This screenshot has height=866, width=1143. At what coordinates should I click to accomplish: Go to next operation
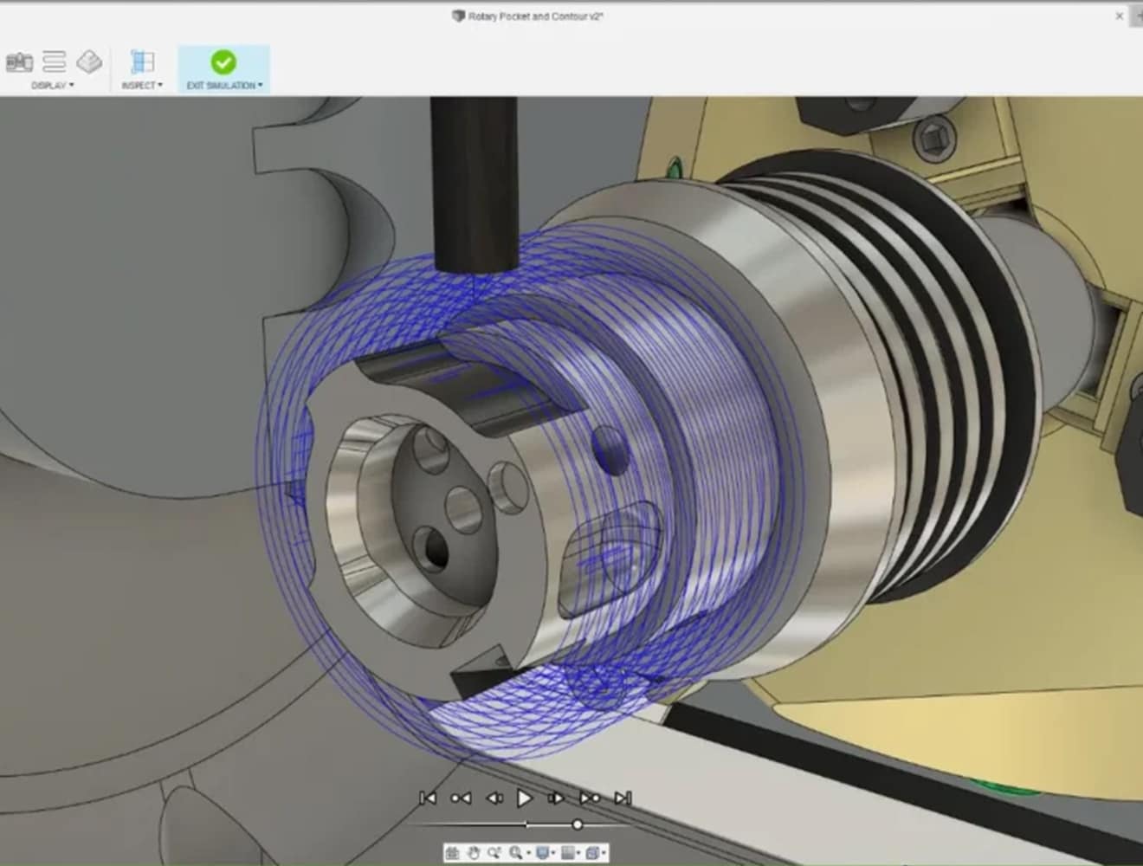pos(590,798)
